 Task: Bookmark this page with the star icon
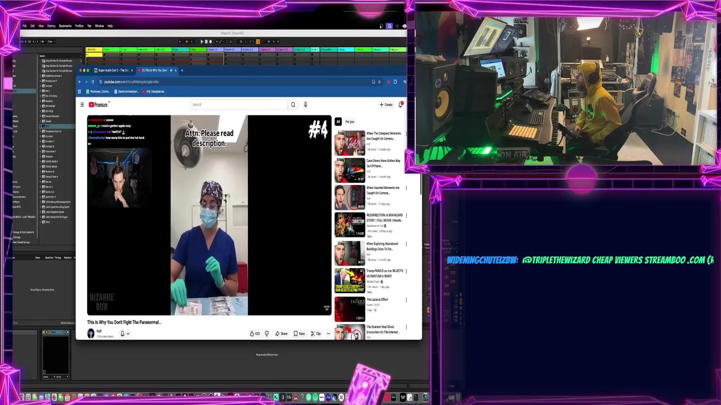(x=380, y=82)
